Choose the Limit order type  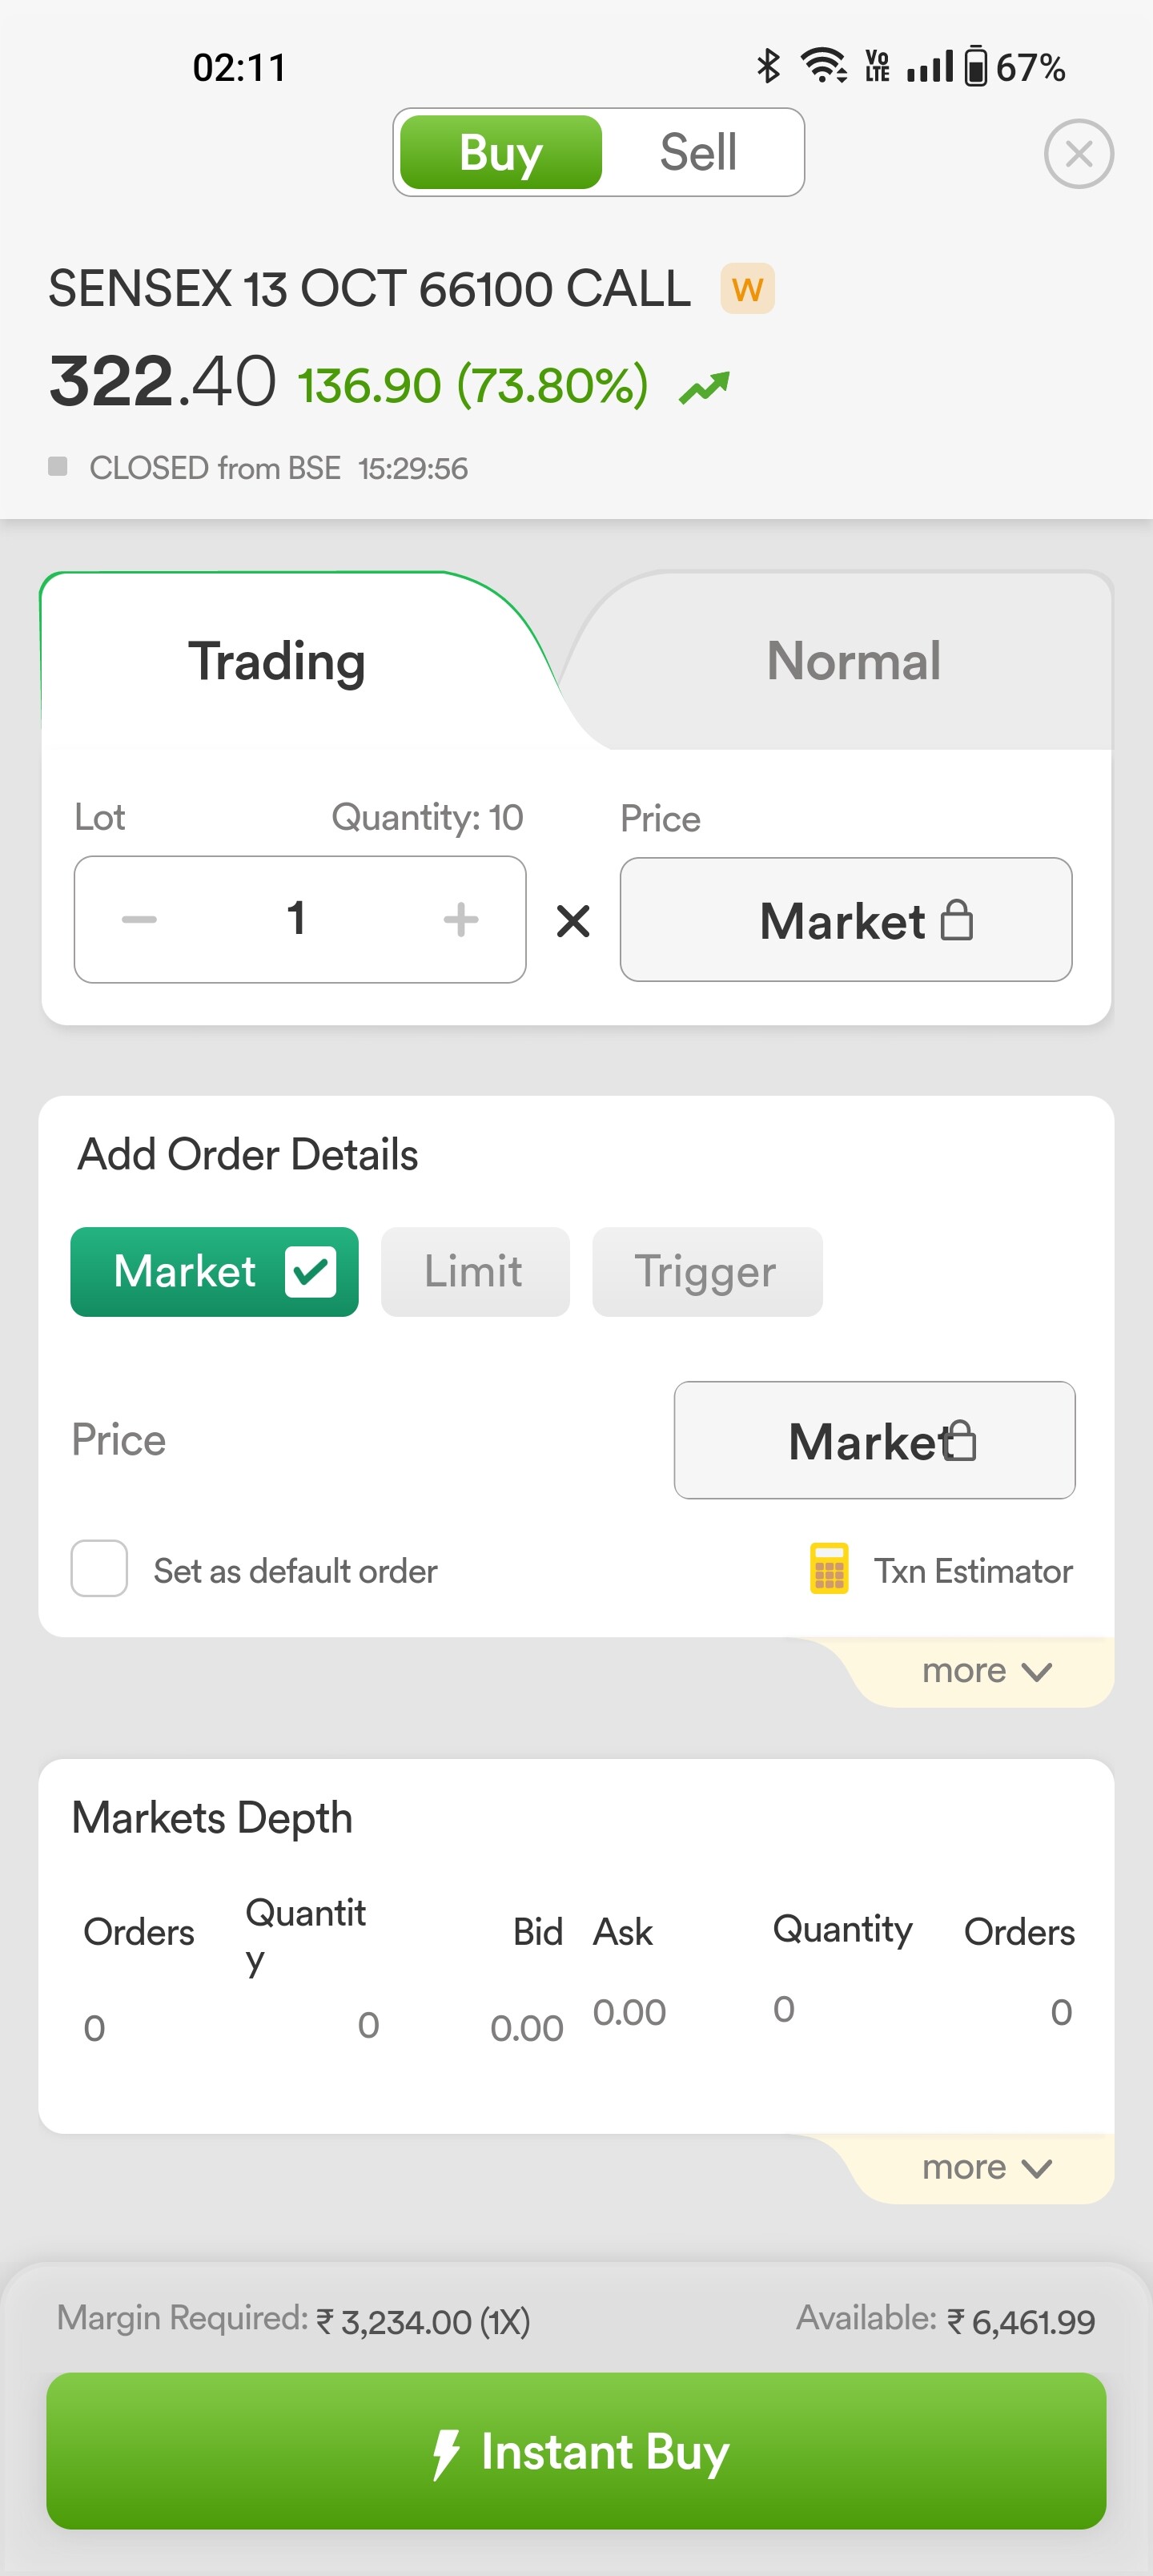tap(474, 1272)
